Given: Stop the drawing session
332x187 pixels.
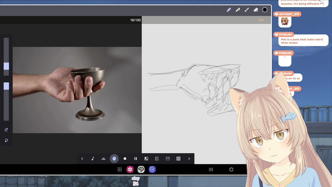Looking at the screenshot, I should tap(125, 158).
